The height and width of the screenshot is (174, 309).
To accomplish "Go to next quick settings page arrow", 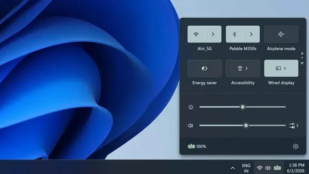I will [x=302, y=63].
